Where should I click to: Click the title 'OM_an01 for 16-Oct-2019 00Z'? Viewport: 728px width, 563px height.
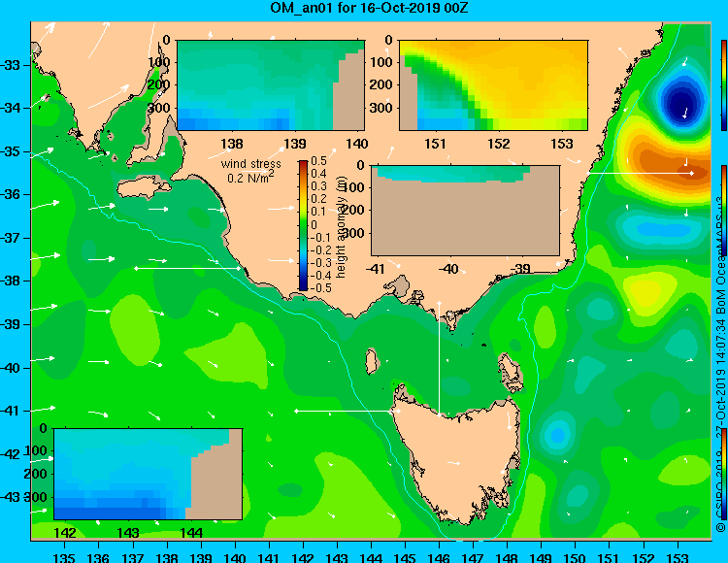pyautogui.click(x=369, y=8)
